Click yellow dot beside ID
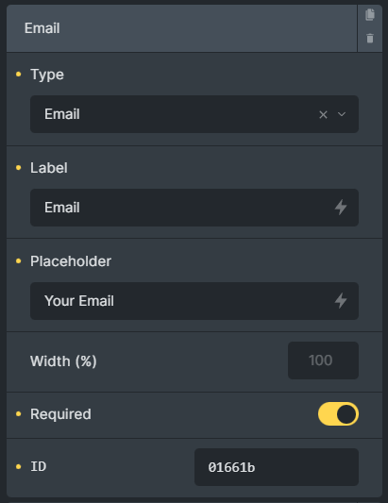 tap(18, 466)
